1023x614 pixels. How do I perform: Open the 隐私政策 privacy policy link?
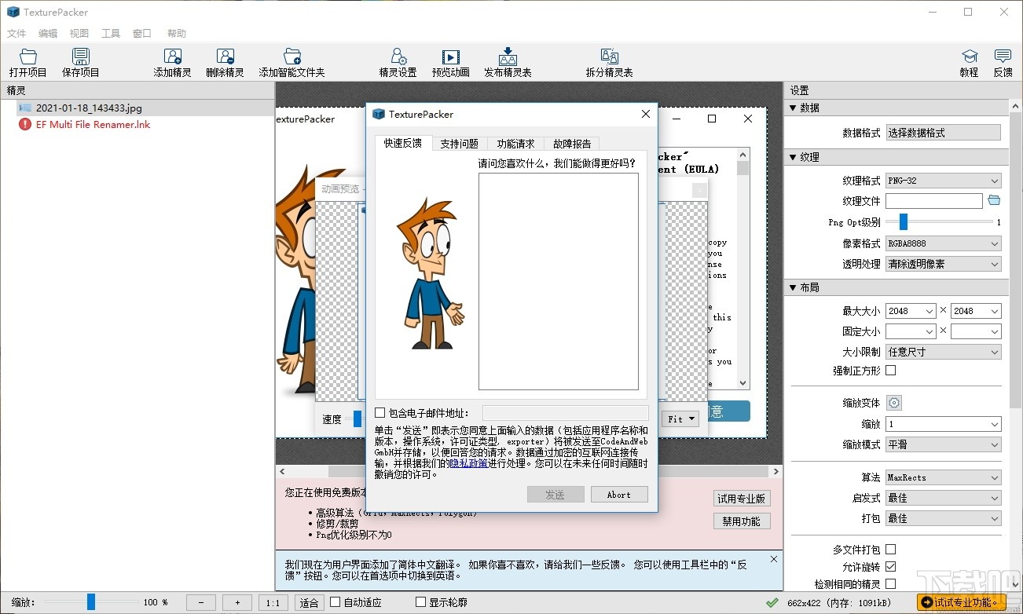click(x=468, y=463)
